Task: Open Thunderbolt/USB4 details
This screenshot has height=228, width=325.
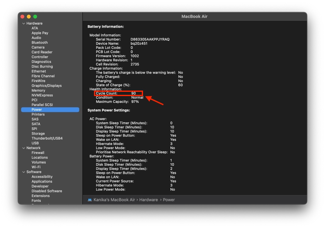Action: coord(46,138)
